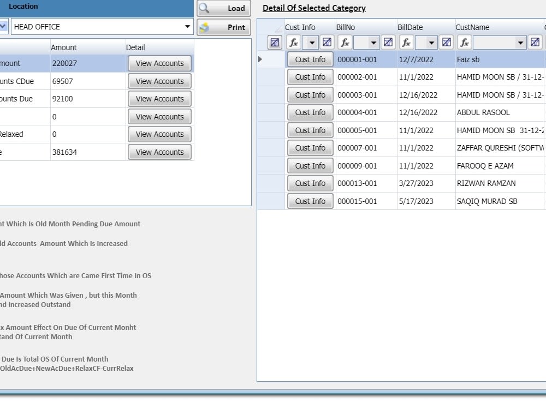Select bill number 000004-001 cell
The width and height of the screenshot is (546, 409).
pyautogui.click(x=366, y=112)
